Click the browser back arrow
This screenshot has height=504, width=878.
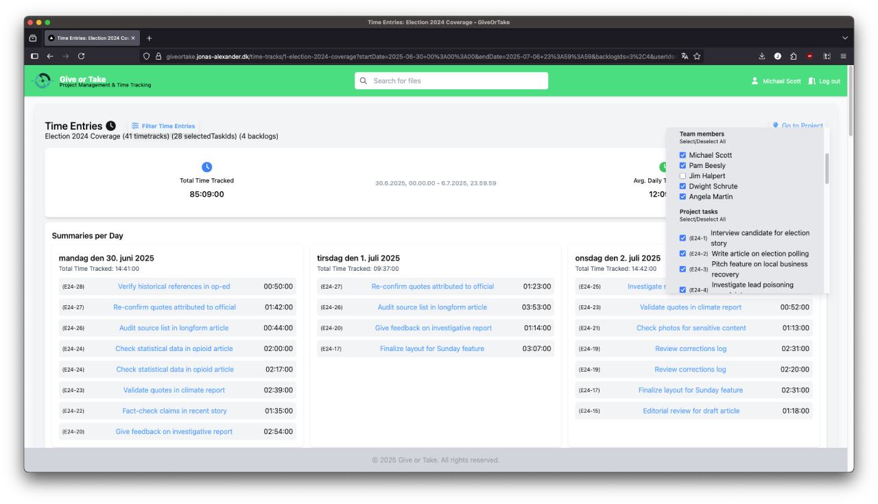[x=49, y=56]
